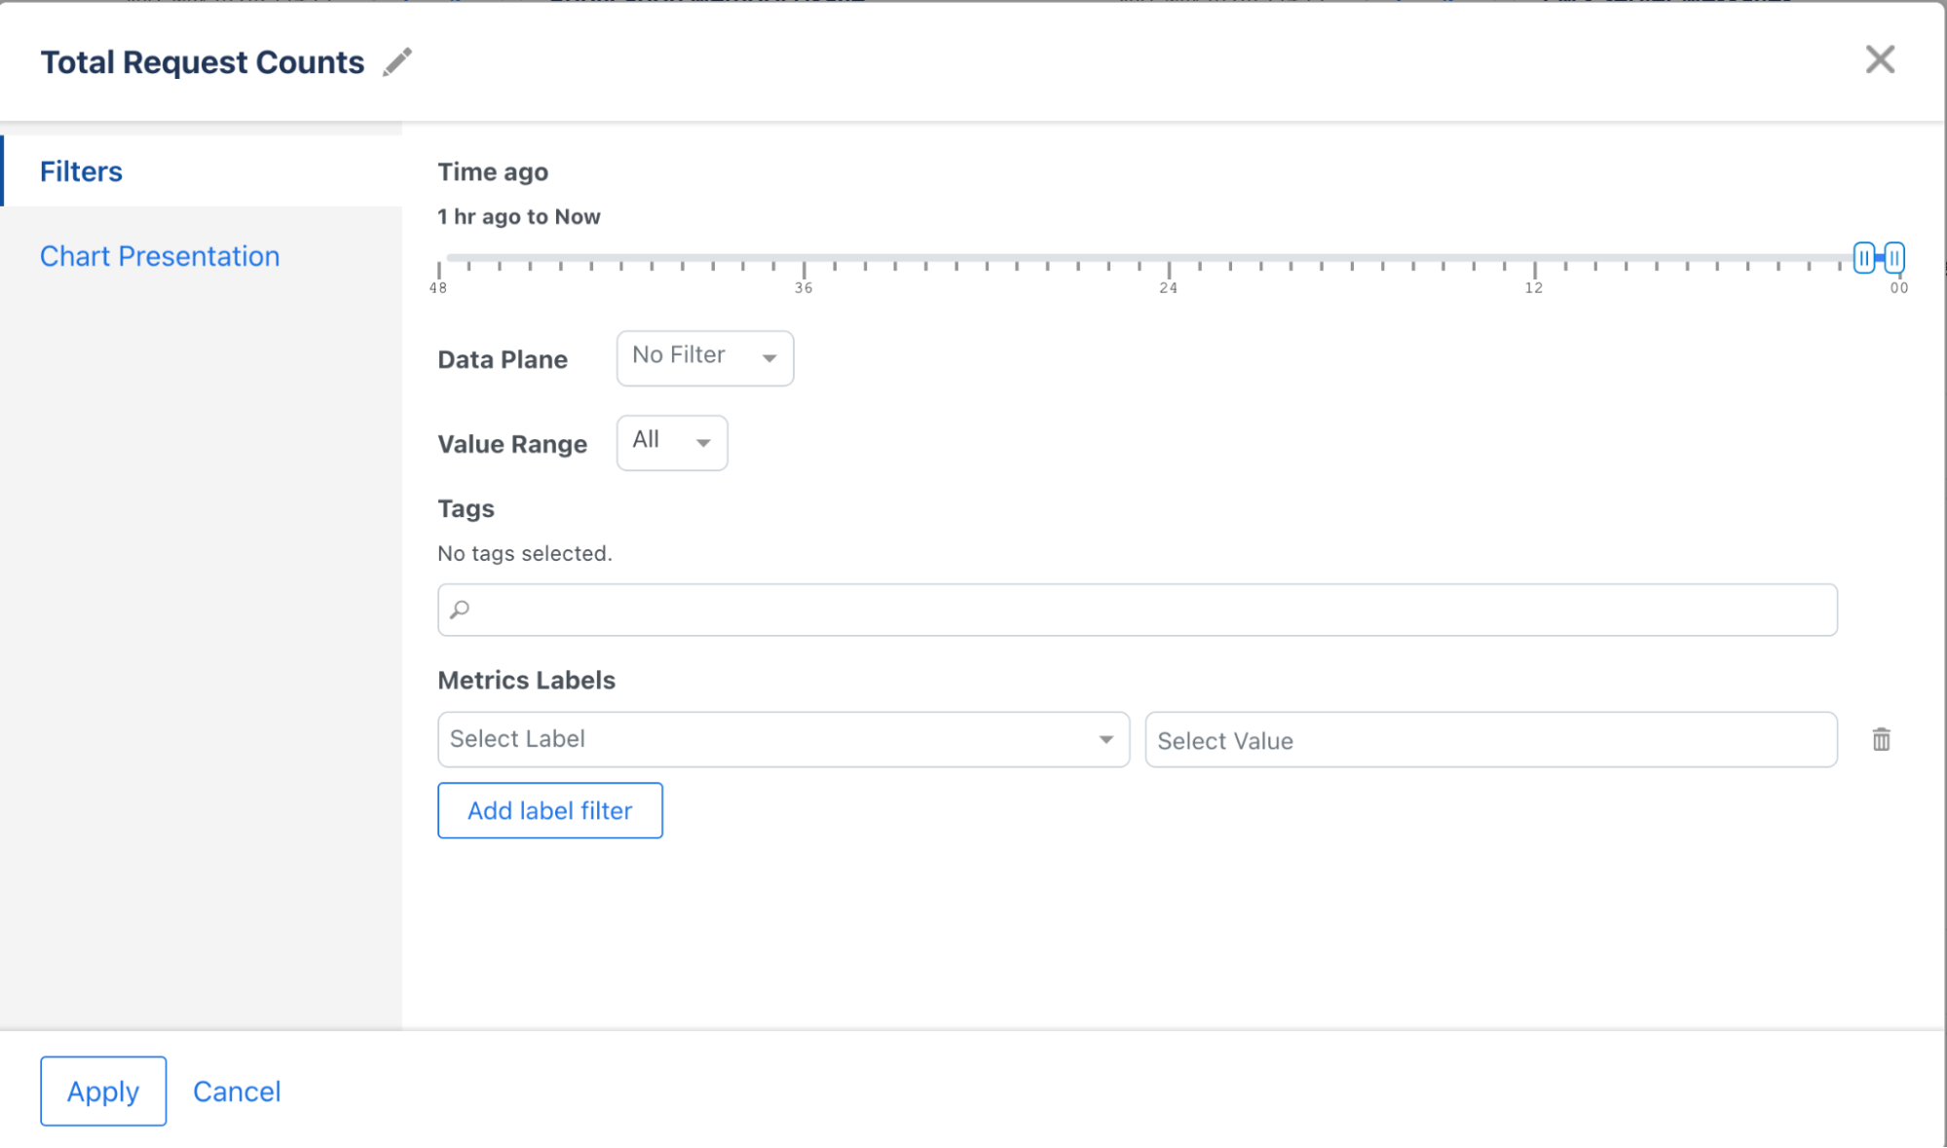This screenshot has height=1148, width=1947.
Task: Click the left time slider handle
Action: click(x=1863, y=258)
